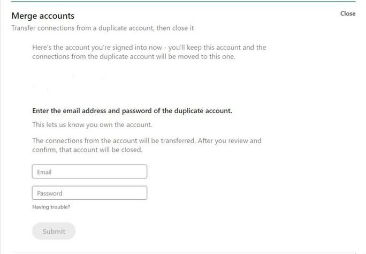Click the "Email" placeholder text
366x254 pixels.
tap(44, 172)
